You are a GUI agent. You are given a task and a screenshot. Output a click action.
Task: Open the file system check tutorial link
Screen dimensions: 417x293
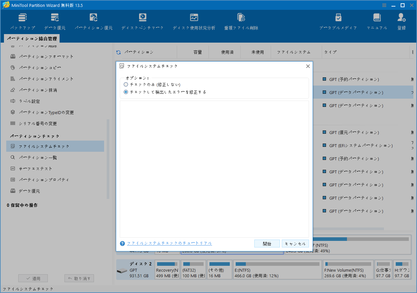click(x=169, y=243)
